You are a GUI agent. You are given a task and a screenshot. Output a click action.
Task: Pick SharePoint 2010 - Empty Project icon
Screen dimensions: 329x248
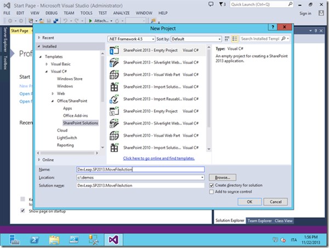(x=115, y=112)
